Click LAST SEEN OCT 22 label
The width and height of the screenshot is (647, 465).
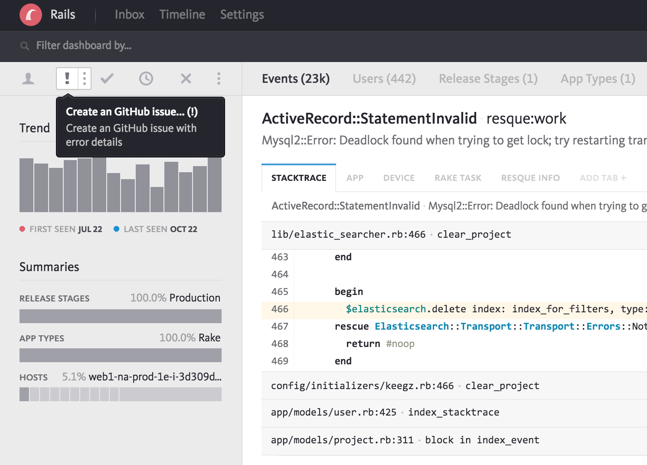[155, 229]
